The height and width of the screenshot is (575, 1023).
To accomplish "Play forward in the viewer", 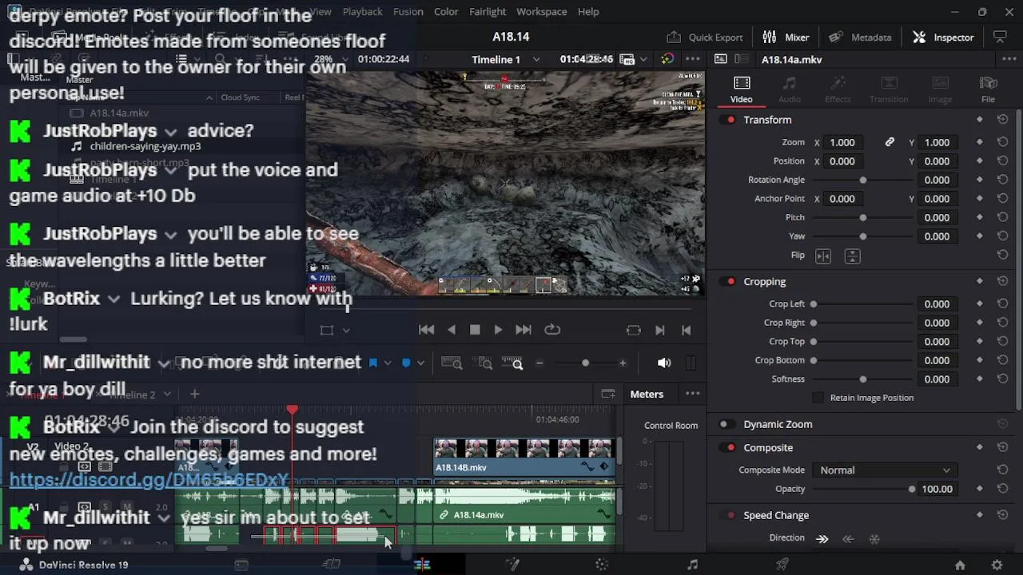I will 498,330.
